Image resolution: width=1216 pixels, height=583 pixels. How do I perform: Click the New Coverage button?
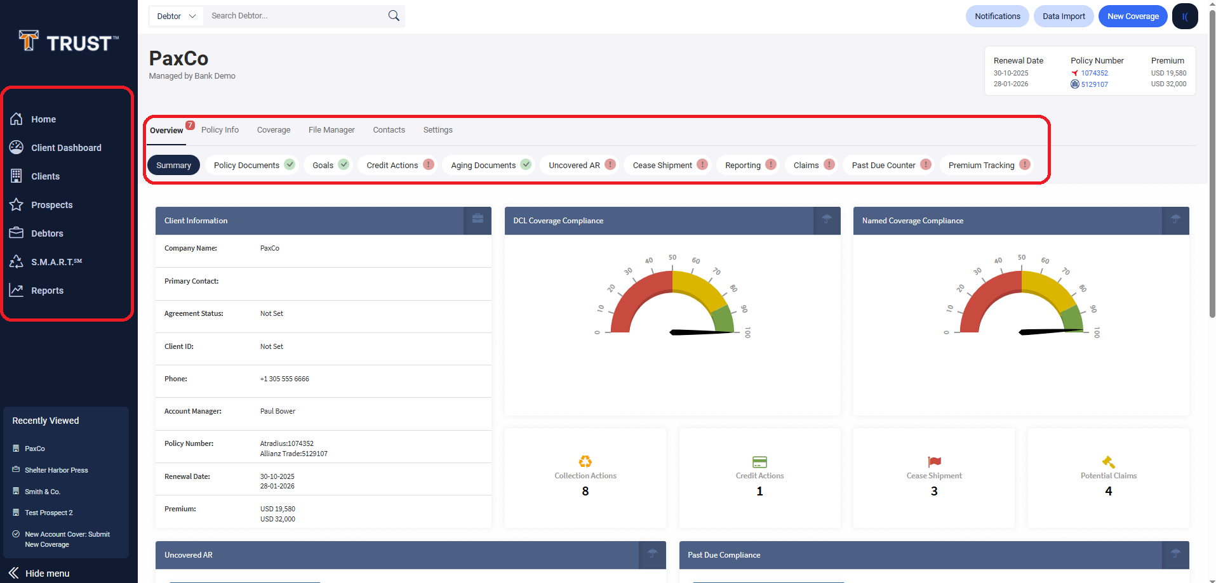tap(1132, 16)
